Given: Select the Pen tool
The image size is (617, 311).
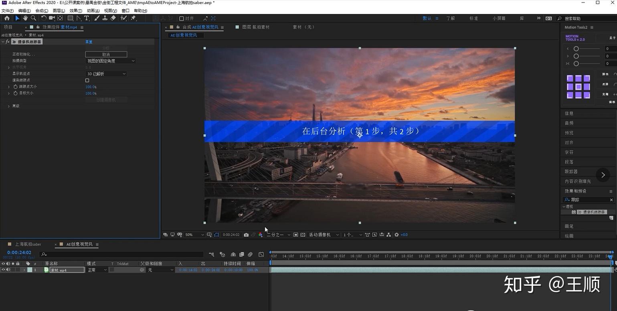Looking at the screenshot, I should click(79, 18).
